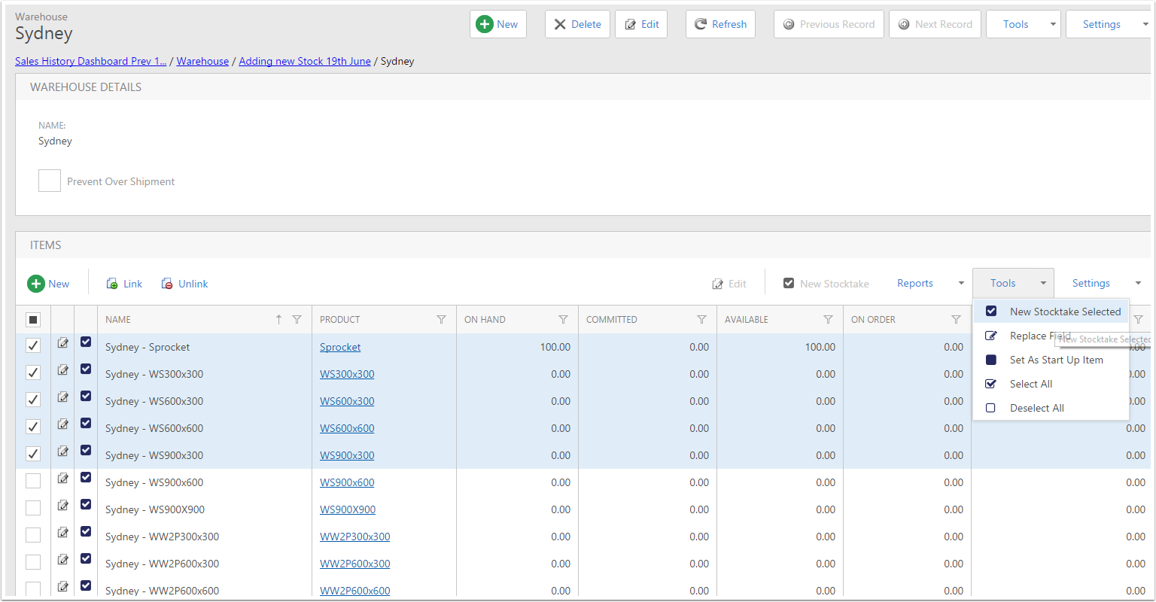Open the top Settings dropdown
The height and width of the screenshot is (602, 1156).
coord(1109,24)
